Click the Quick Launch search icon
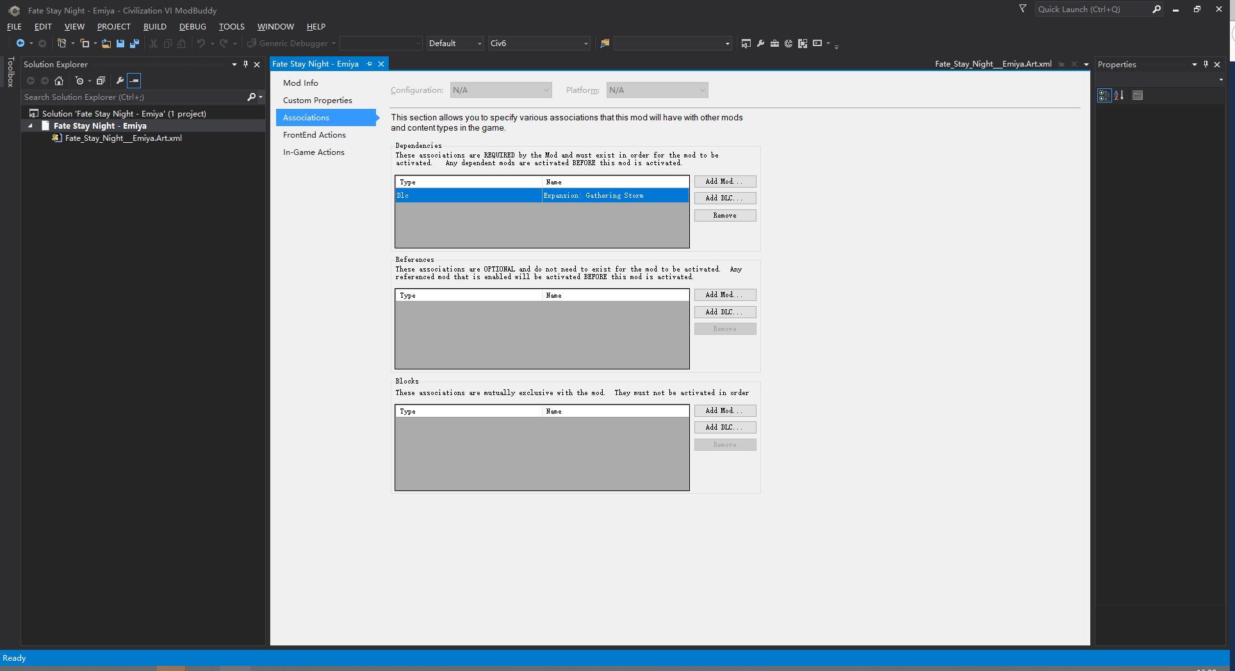Screen dimensions: 1235x671 tap(1156, 9)
